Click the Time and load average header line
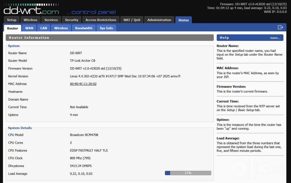Viewport: 291px width, 183px height. tap(247, 8)
